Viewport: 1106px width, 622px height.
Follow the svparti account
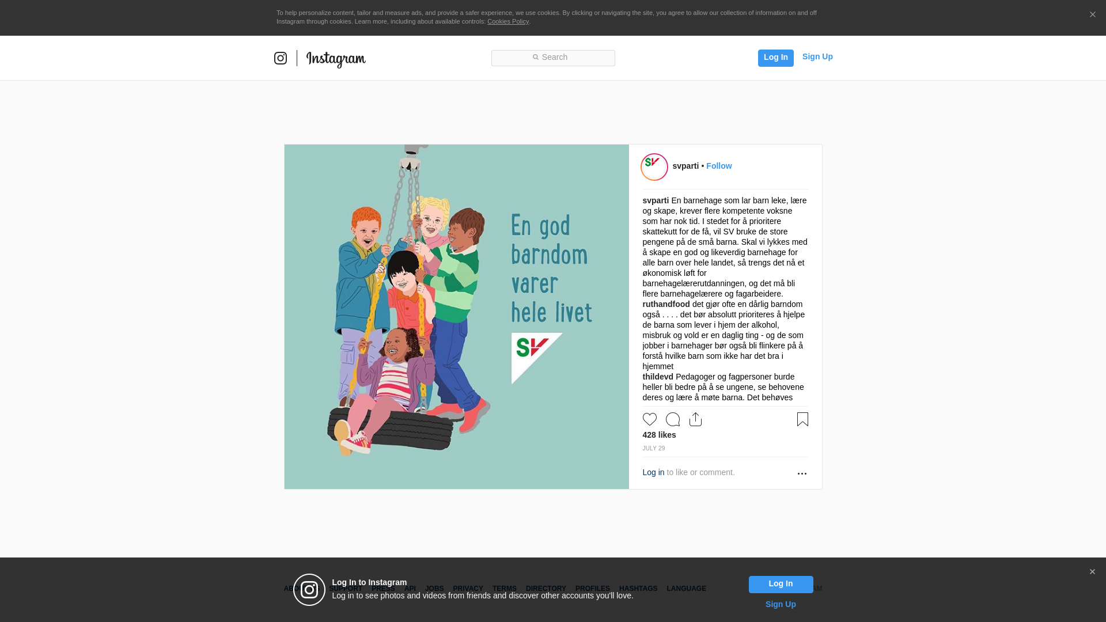pyautogui.click(x=719, y=166)
